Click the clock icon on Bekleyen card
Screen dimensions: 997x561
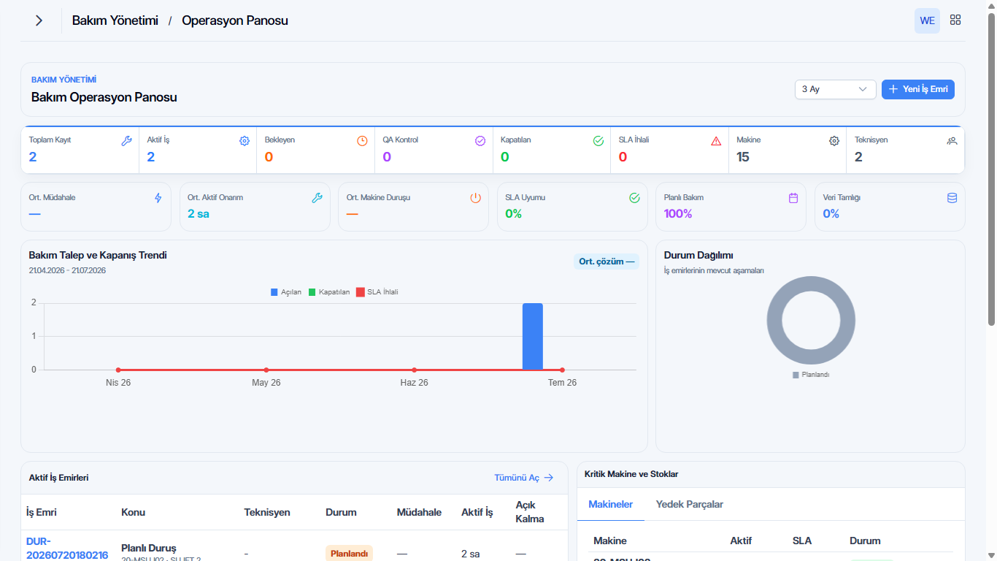coord(362,141)
